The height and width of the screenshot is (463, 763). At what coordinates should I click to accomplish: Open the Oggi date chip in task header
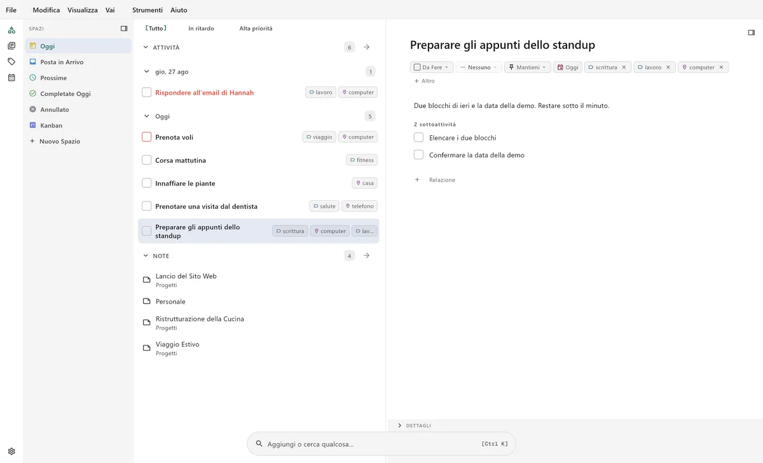[568, 67]
